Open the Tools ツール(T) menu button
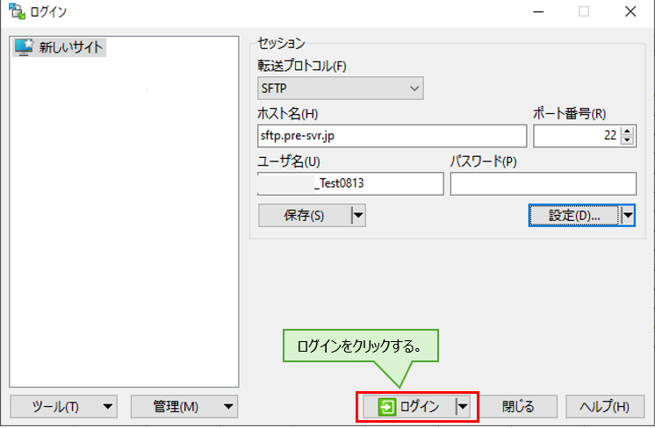 click(x=64, y=406)
